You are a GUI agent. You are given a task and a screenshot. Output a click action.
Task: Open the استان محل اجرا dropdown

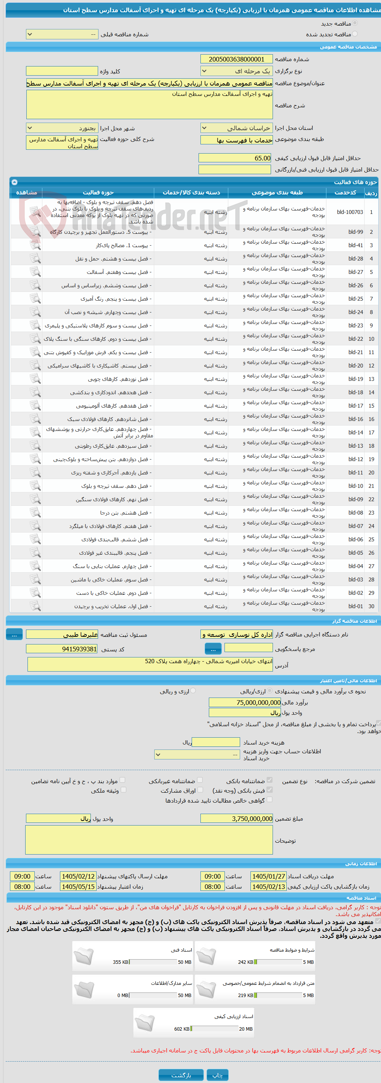[x=236, y=128]
